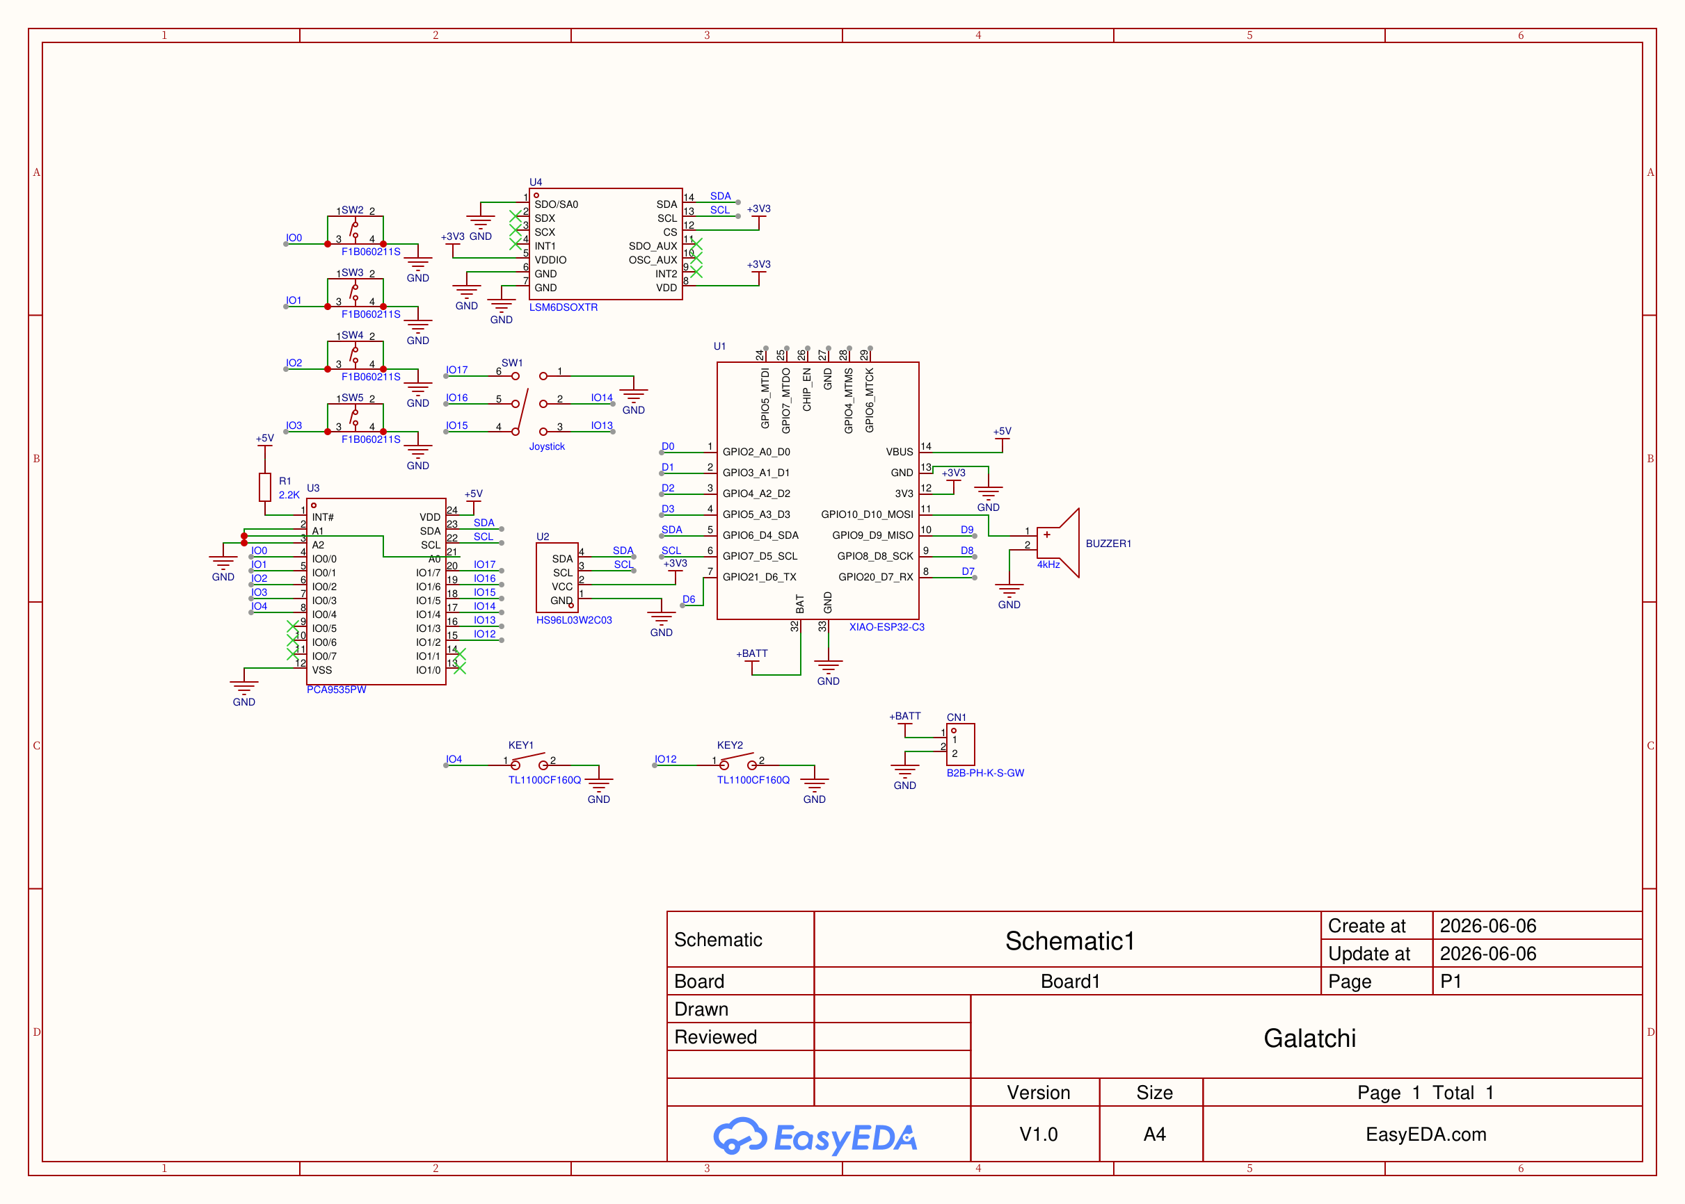The image size is (1685, 1204).
Task: Select the SW3 push button symbol
Action: tap(356, 292)
